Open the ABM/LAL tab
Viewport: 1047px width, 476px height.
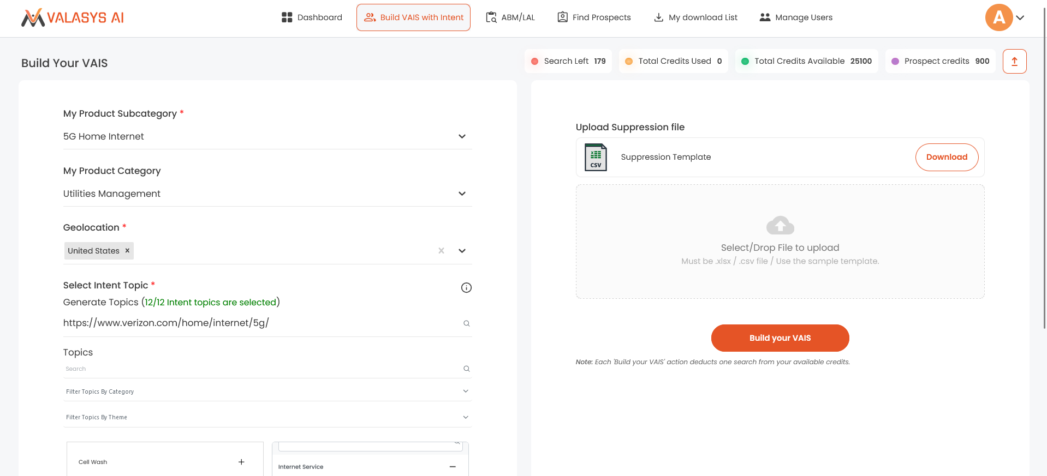(x=510, y=17)
